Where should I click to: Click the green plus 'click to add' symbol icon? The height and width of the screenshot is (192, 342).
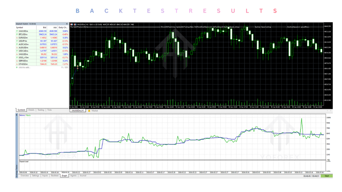[x=17, y=67]
